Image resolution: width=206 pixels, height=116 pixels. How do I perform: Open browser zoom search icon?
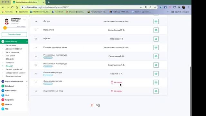[150, 7]
